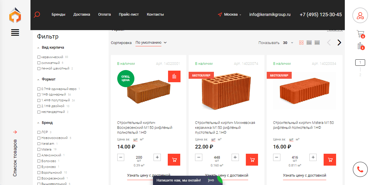The width and height of the screenshot is (375, 185).
Task: Open the Москва city selector
Action: click(x=230, y=14)
